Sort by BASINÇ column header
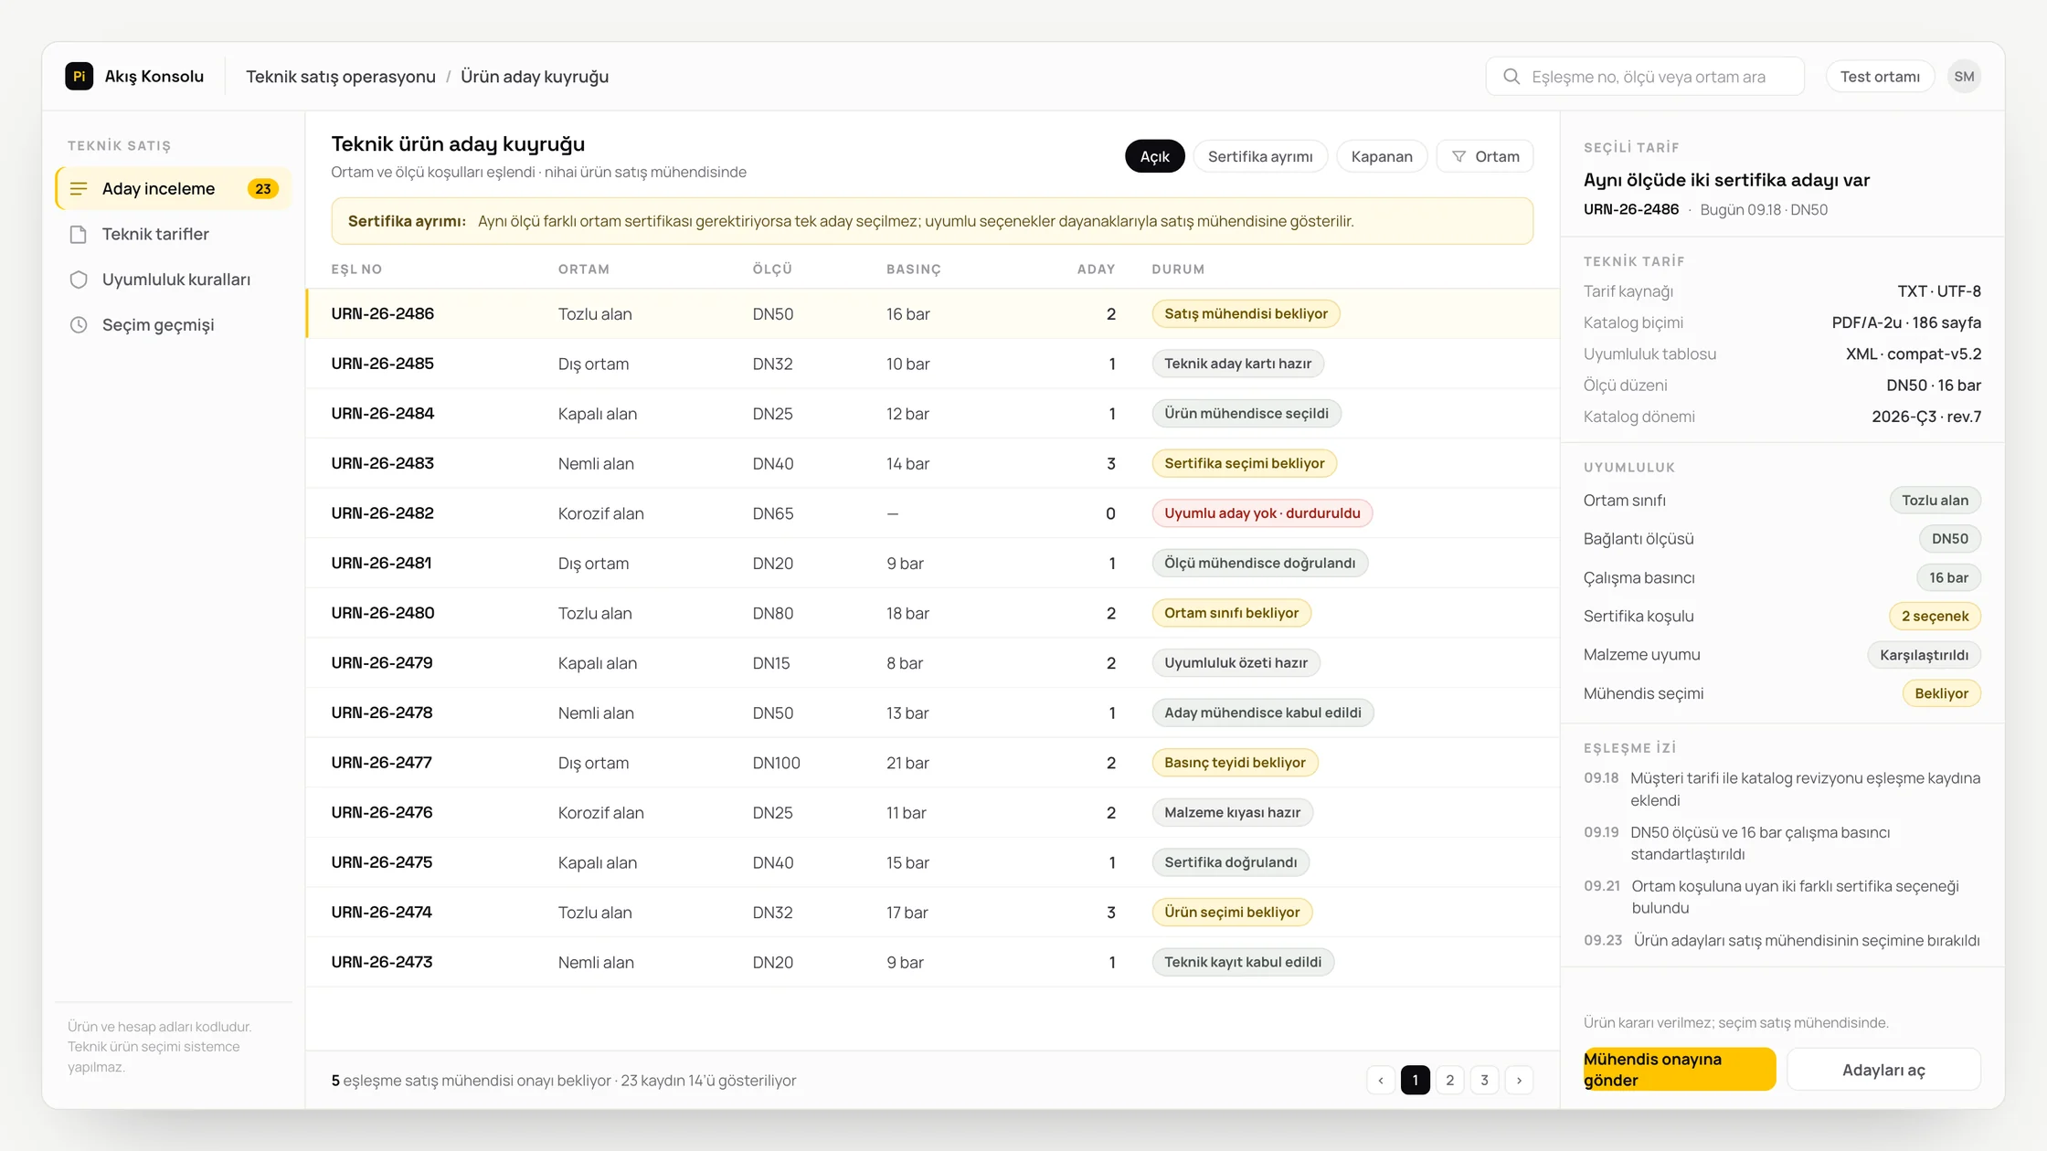The height and width of the screenshot is (1151, 2047). [x=914, y=269]
